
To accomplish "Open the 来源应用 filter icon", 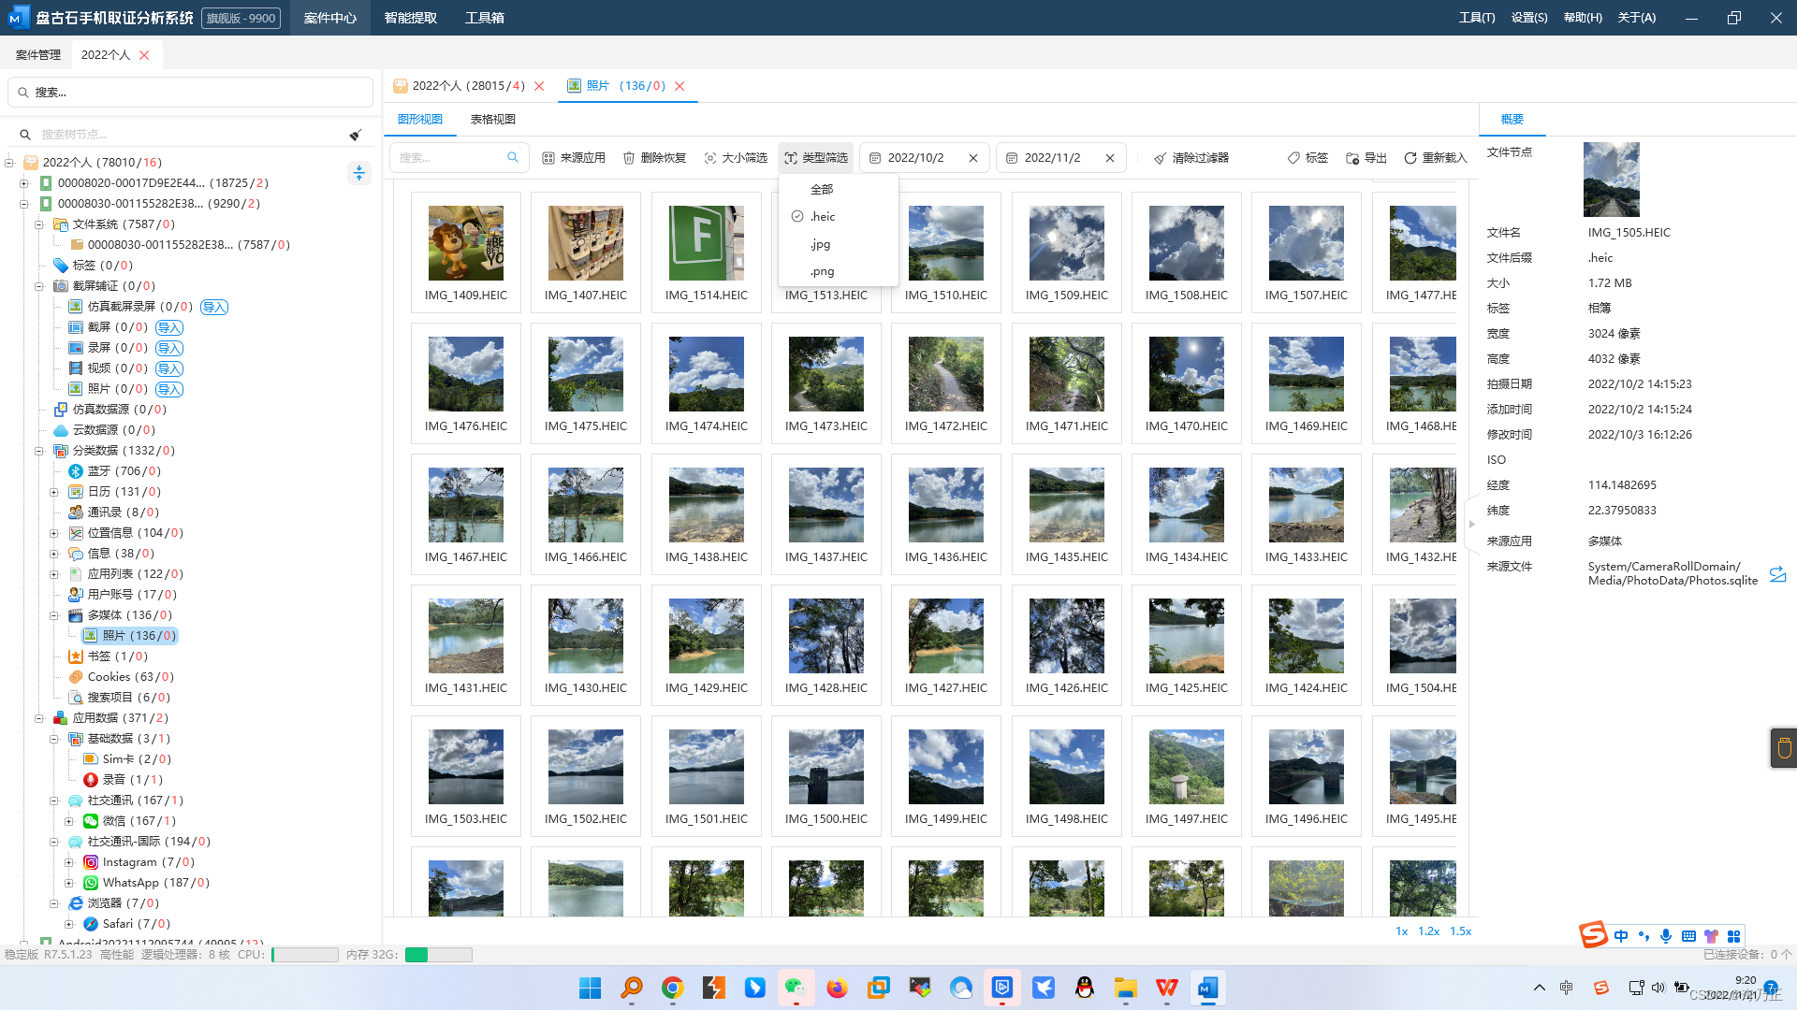I will (548, 158).
